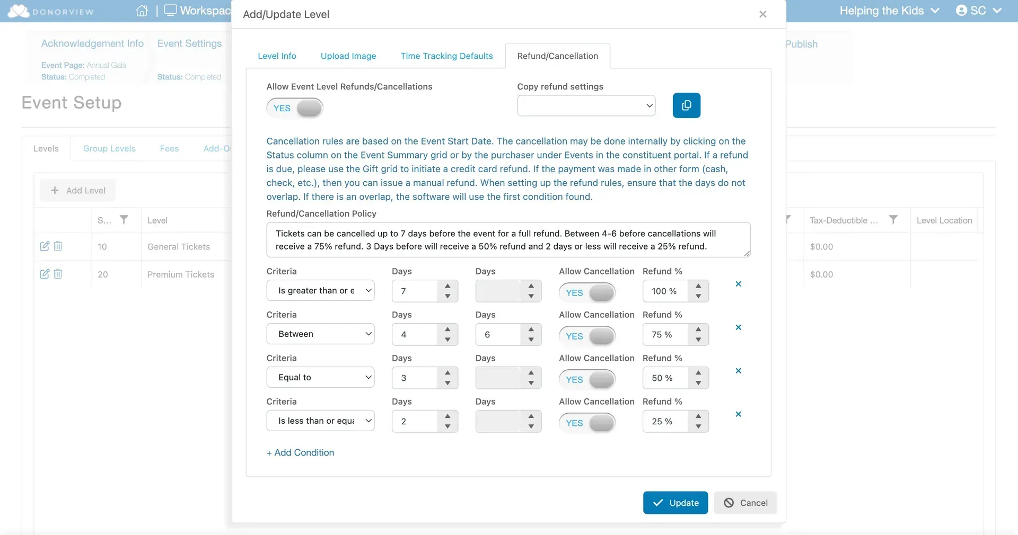Remove the 100% refund condition row
The width and height of the screenshot is (1018, 535).
point(738,284)
